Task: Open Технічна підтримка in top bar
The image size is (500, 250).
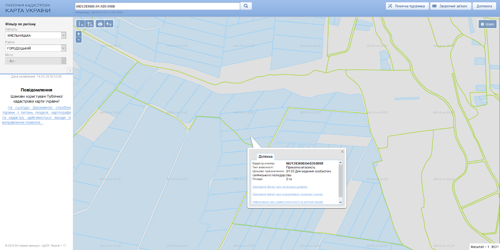Action: (x=407, y=6)
